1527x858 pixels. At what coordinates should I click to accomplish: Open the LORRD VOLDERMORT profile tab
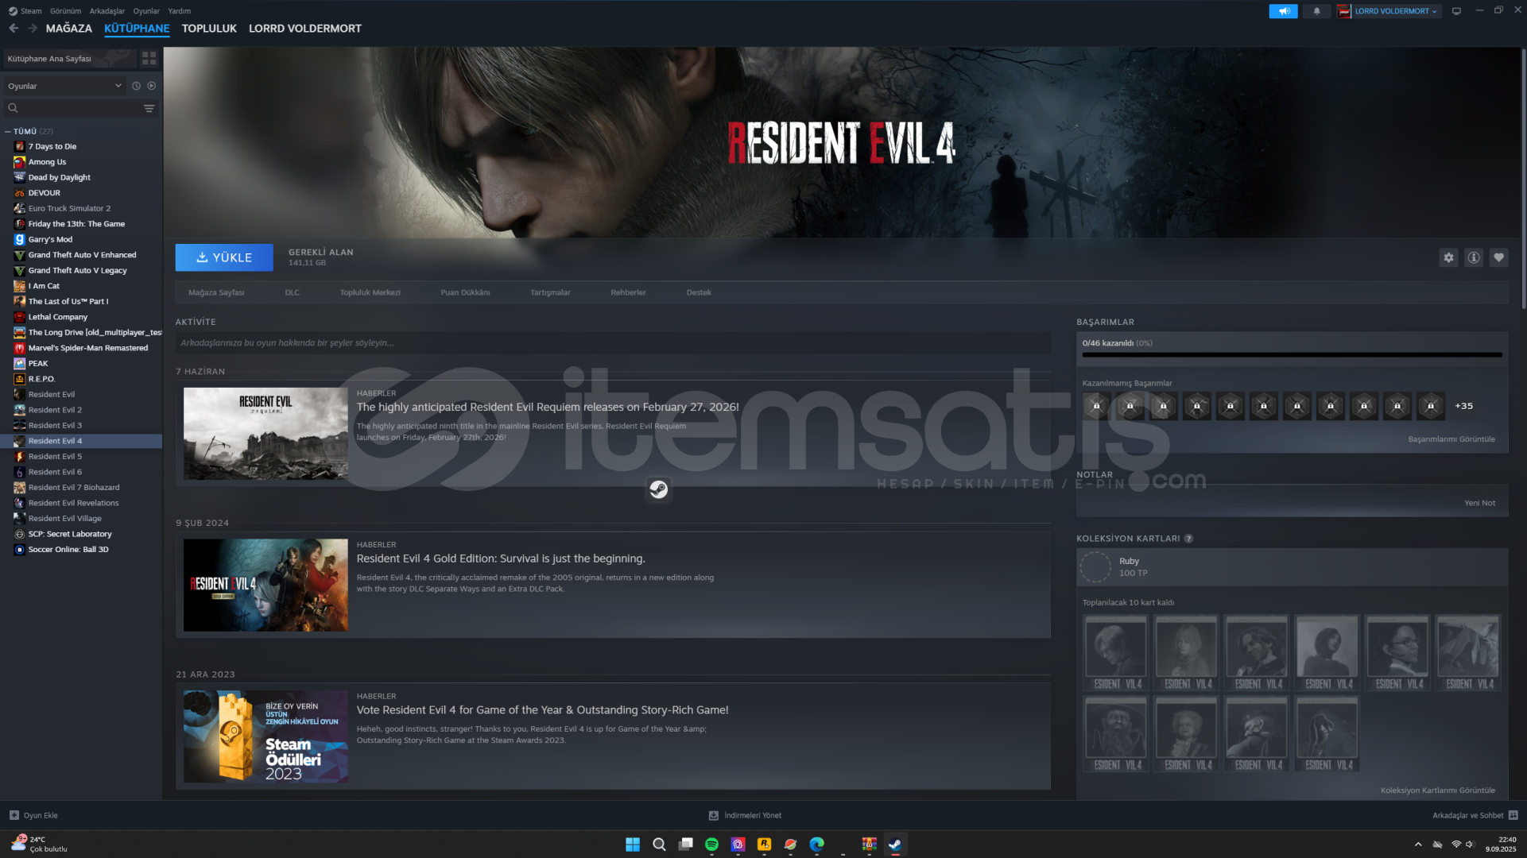point(305,28)
